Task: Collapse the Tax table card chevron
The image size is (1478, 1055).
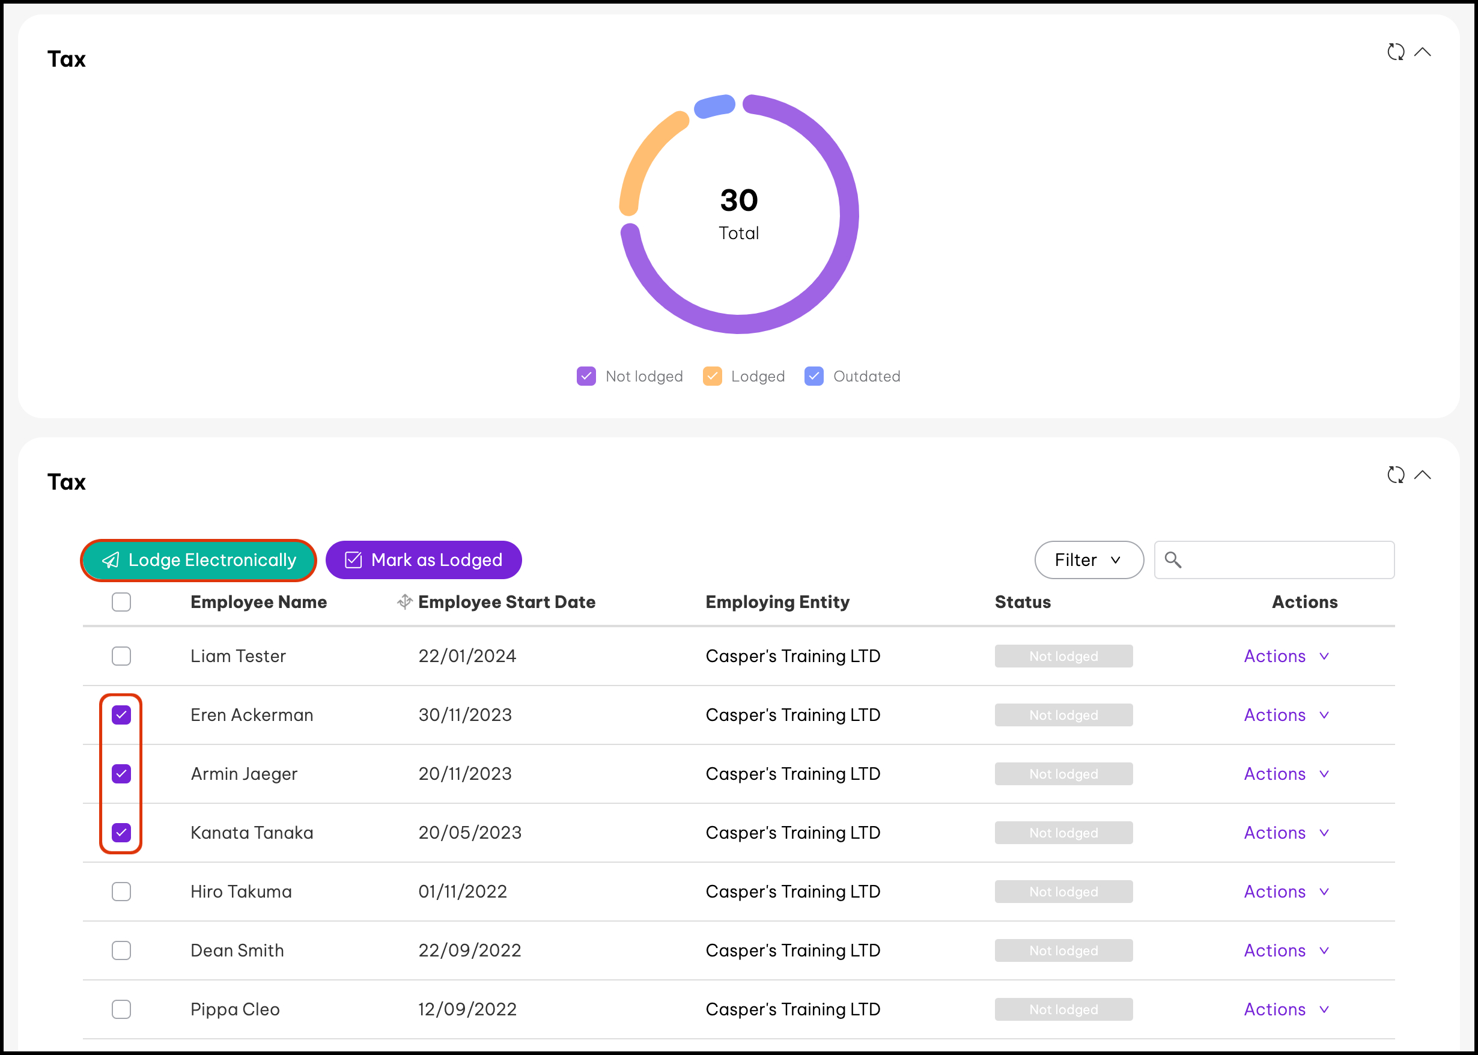Action: 1422,475
